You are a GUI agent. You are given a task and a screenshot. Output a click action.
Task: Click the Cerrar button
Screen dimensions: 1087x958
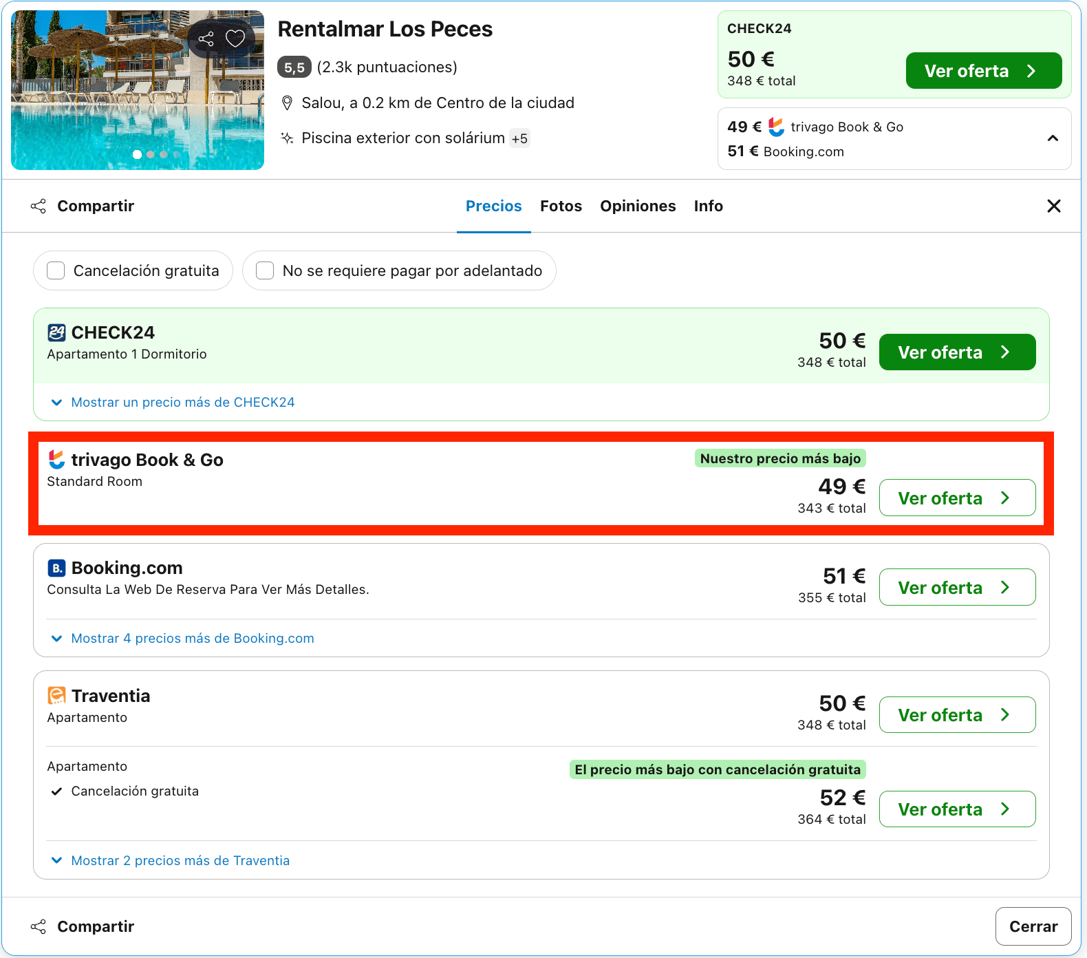(1033, 926)
